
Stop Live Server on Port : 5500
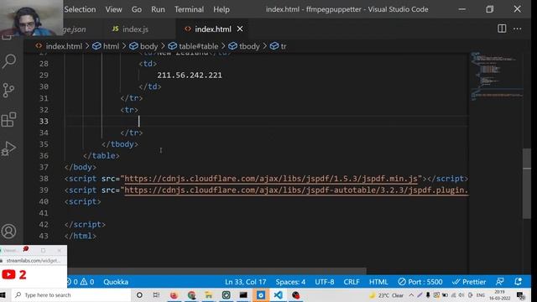click(x=420, y=282)
